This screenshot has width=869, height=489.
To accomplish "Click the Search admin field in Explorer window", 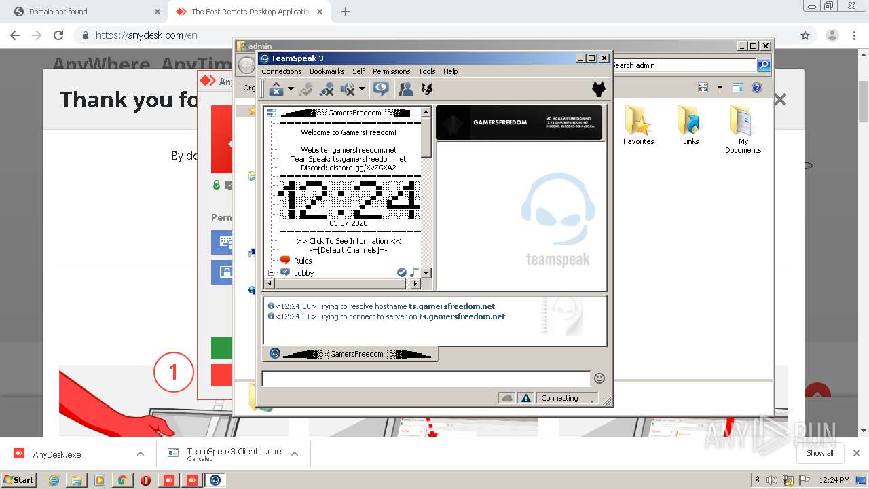I will coord(684,65).
